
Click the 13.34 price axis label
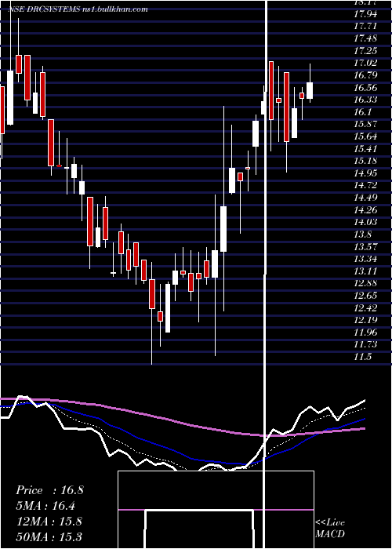365,259
